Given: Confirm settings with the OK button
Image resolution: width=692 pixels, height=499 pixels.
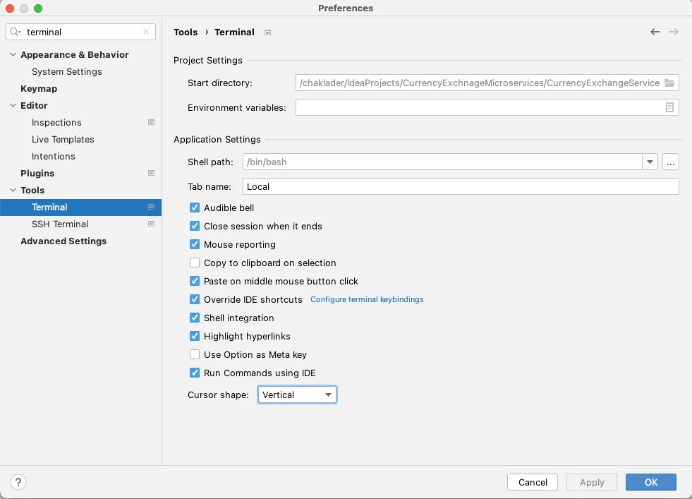Looking at the screenshot, I should coord(650,483).
